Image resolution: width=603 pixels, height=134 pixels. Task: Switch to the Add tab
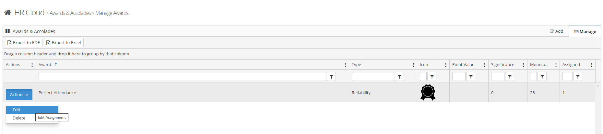(557, 31)
